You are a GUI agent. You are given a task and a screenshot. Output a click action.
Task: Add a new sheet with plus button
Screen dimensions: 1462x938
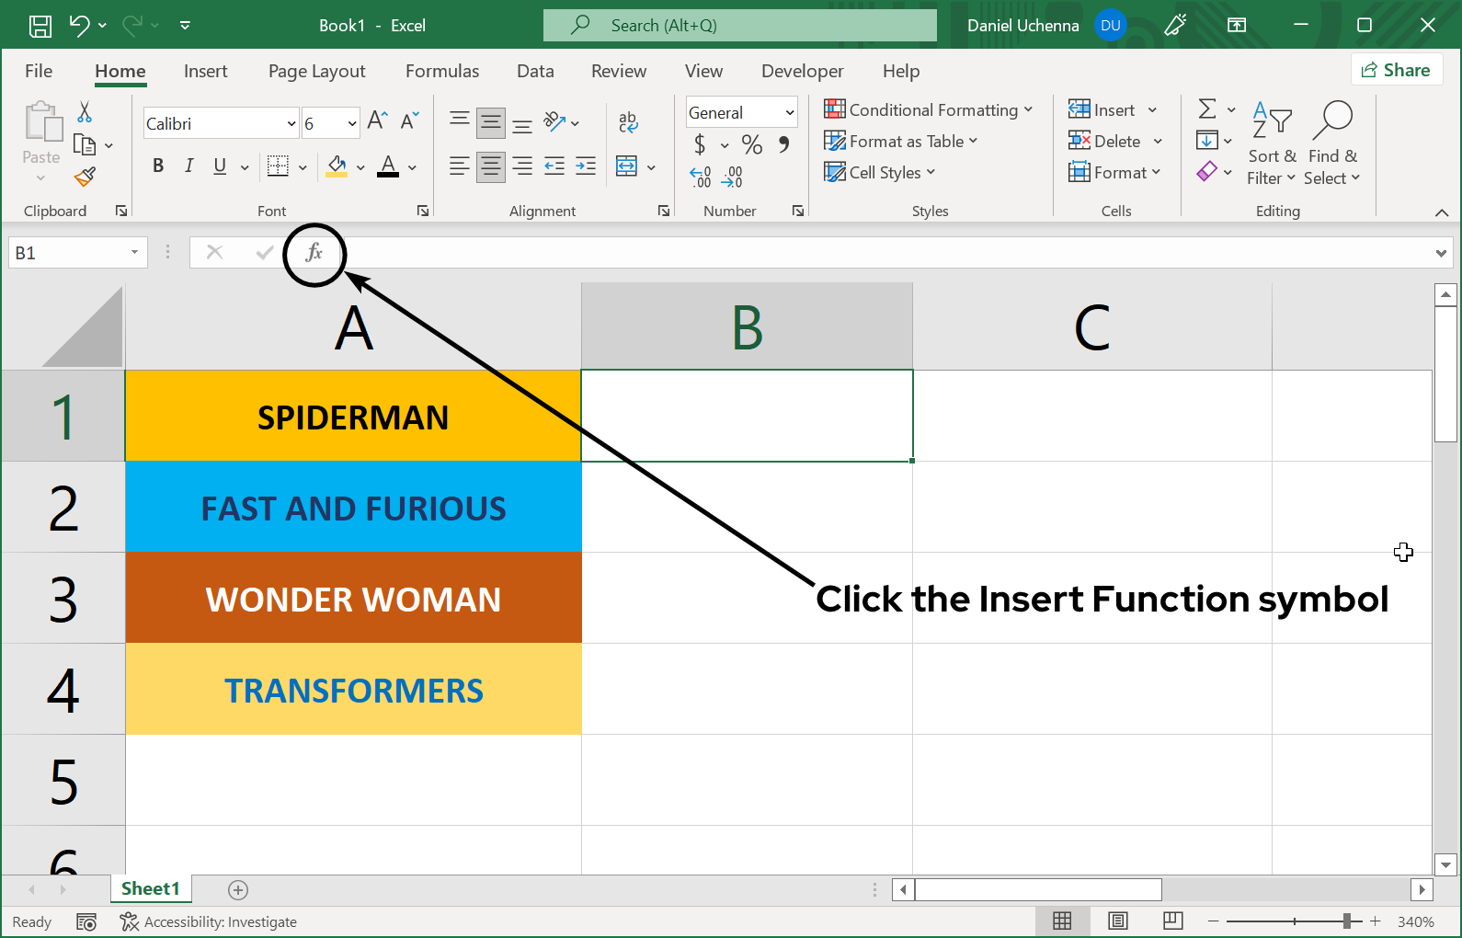(x=238, y=889)
